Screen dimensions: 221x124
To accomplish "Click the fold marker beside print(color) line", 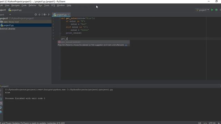I will [x=60, y=33].
